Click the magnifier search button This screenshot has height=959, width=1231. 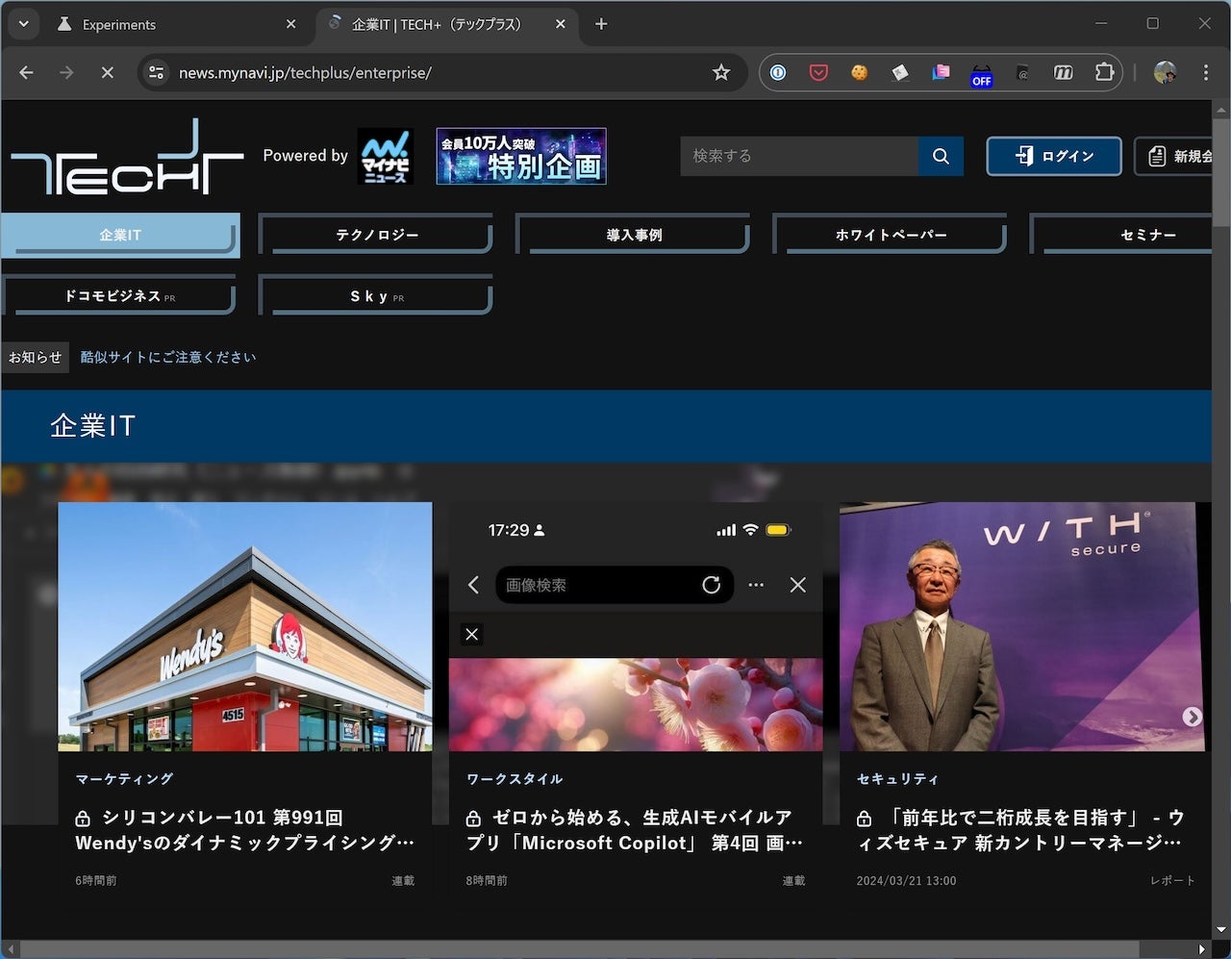point(941,156)
